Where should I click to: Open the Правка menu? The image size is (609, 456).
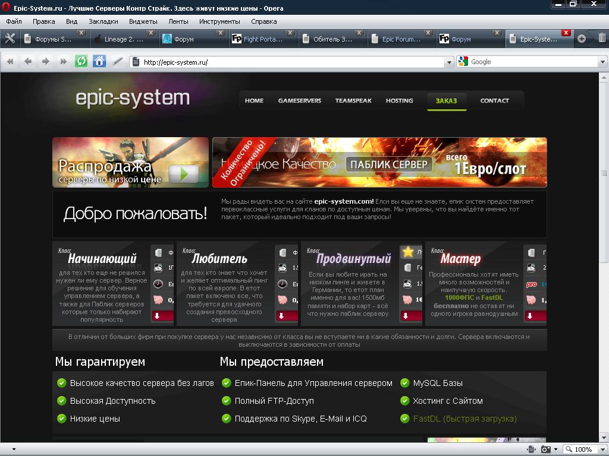pyautogui.click(x=43, y=21)
